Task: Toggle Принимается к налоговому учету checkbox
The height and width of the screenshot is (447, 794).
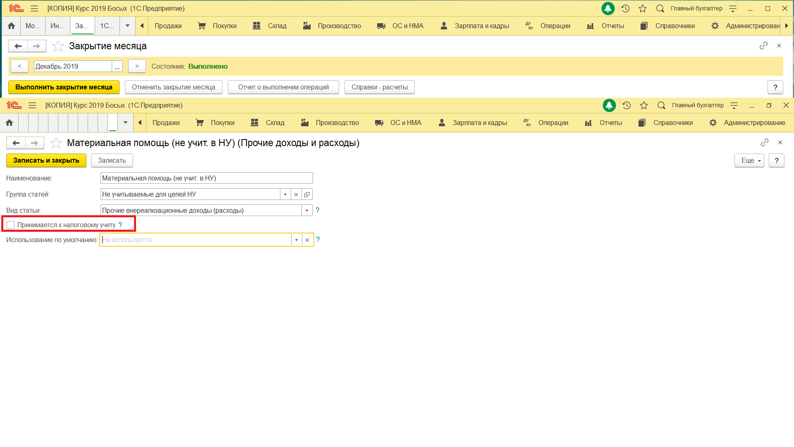Action: coord(11,225)
